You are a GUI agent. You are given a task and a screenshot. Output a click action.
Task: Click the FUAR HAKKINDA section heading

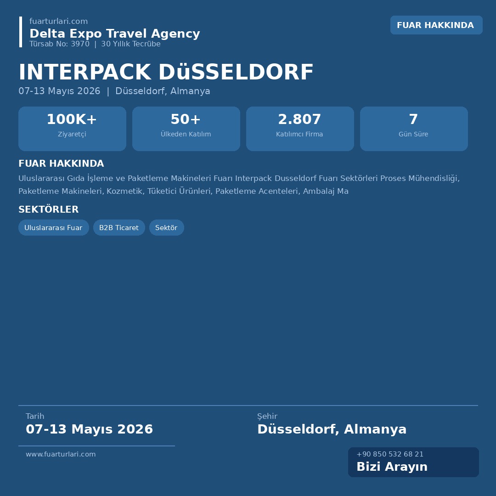(x=61, y=163)
